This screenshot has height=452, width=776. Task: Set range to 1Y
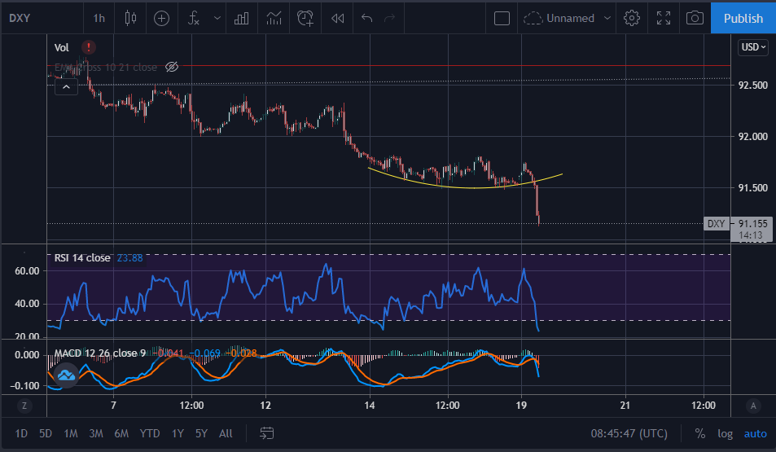(x=178, y=434)
